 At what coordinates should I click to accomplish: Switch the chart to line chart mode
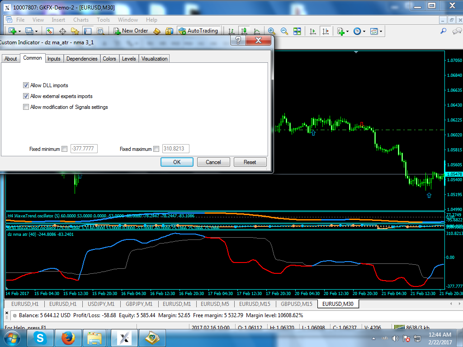click(x=257, y=31)
